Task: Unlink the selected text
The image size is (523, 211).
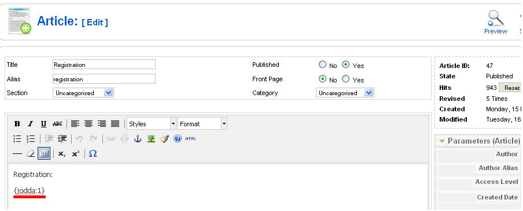Action: point(124,138)
